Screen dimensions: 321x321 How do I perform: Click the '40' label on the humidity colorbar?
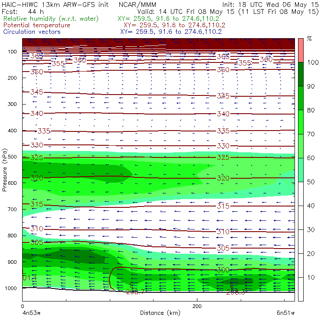[x=311, y=206]
